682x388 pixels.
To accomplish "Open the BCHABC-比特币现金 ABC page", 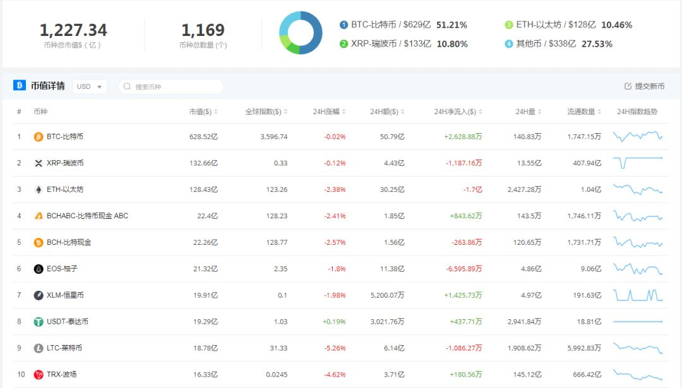I will click(x=87, y=216).
